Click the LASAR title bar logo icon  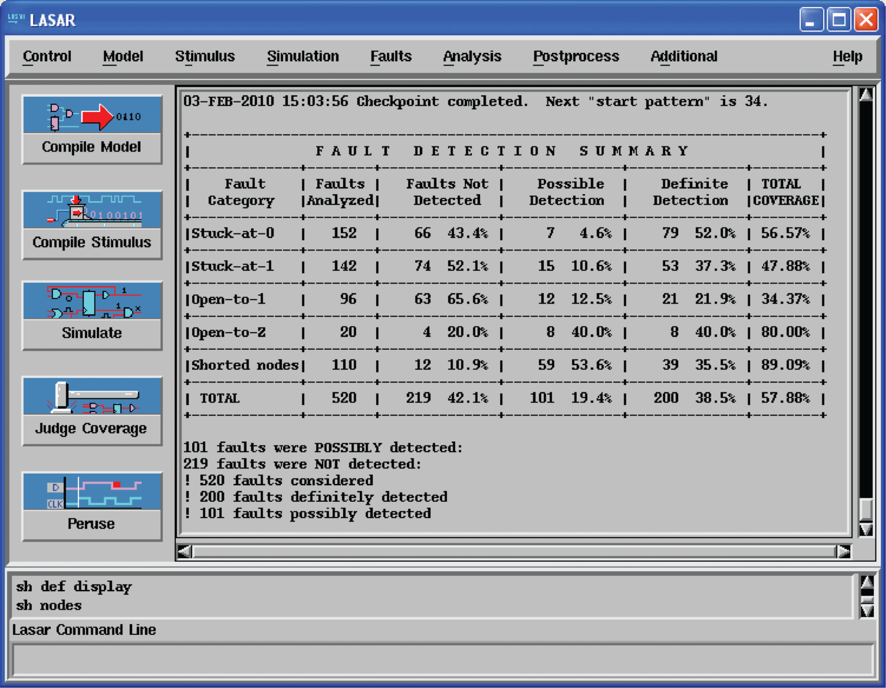16,19
